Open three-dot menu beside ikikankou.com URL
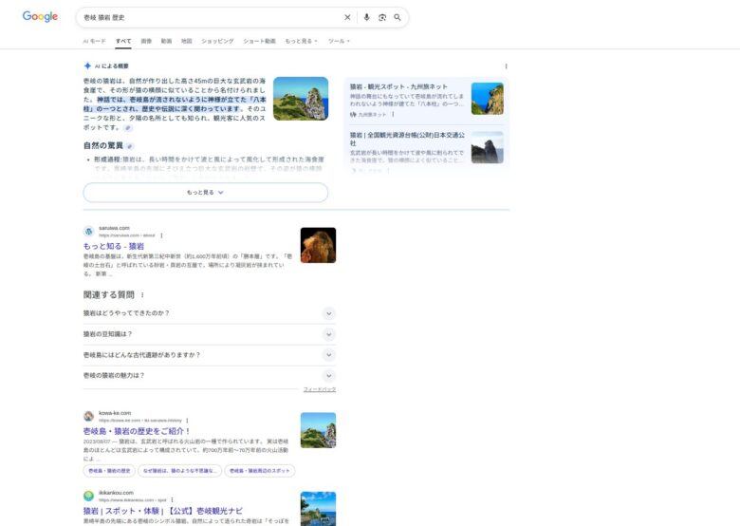 (x=173, y=499)
